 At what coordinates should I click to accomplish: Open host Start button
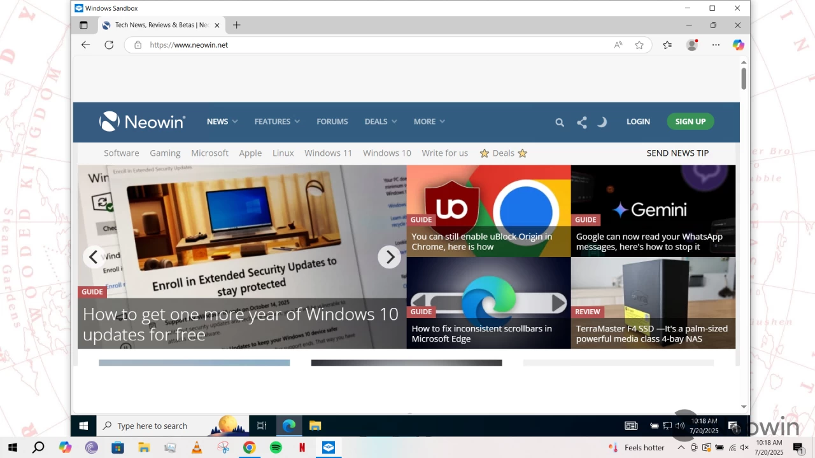(x=12, y=448)
